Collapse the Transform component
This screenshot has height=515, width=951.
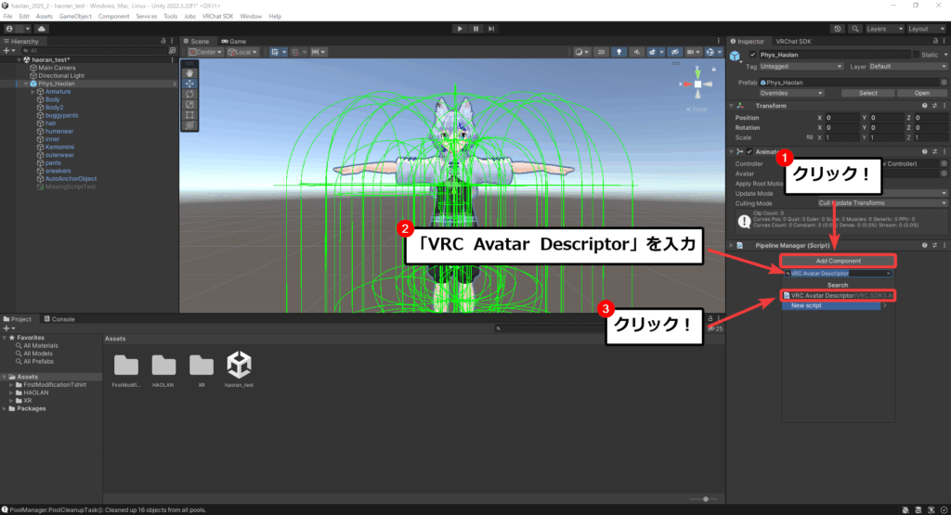[x=732, y=106]
